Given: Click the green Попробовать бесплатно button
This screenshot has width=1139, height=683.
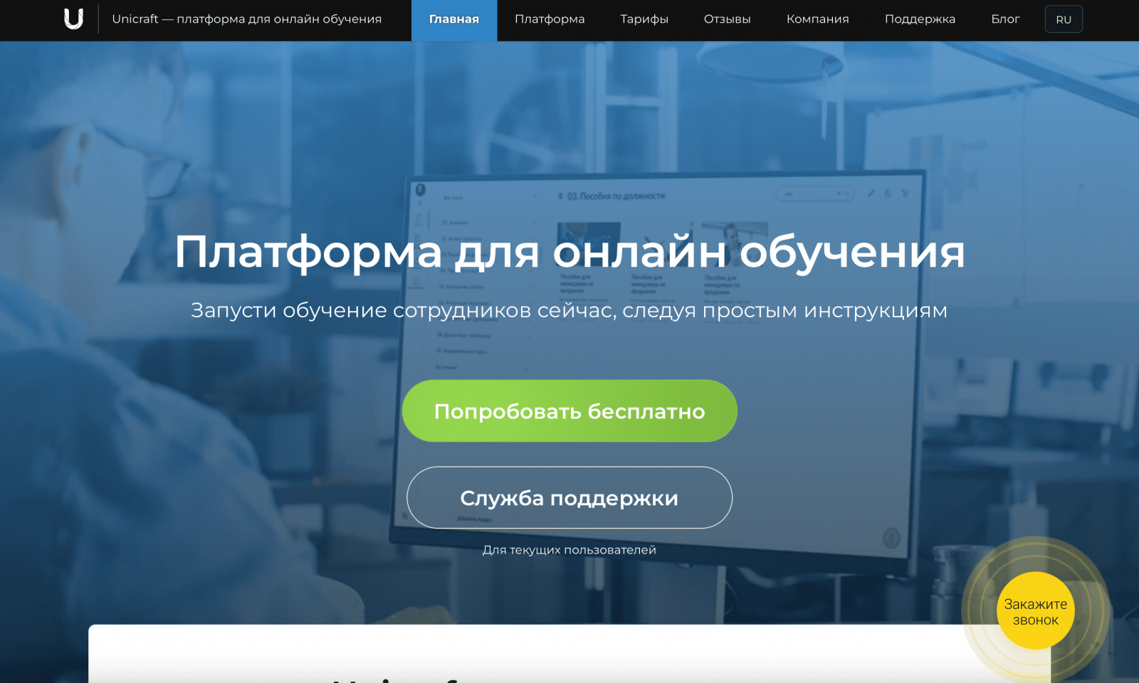Looking at the screenshot, I should [569, 411].
